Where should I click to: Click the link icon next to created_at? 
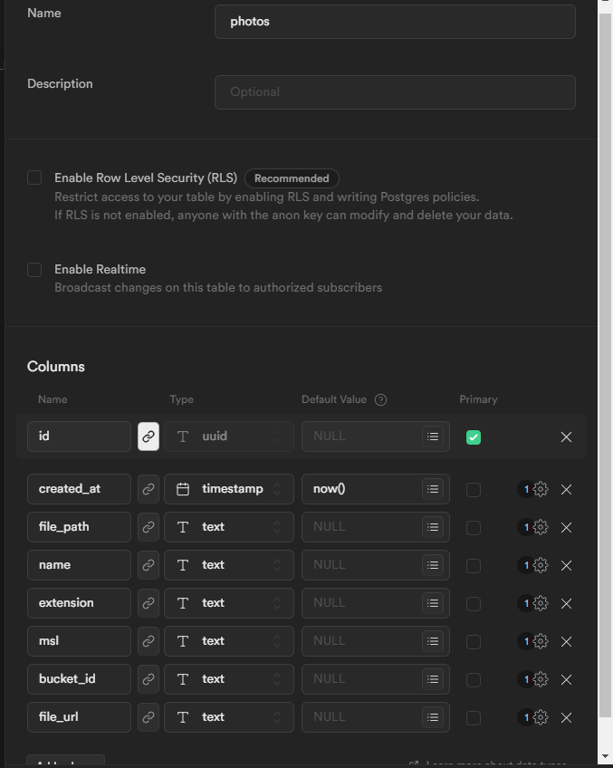pyautogui.click(x=148, y=489)
